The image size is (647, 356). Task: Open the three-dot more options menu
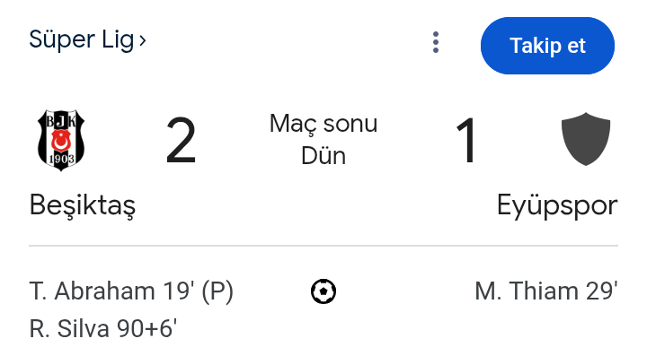(x=436, y=42)
